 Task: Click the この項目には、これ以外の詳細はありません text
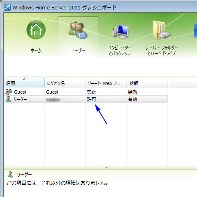[x=57, y=183]
